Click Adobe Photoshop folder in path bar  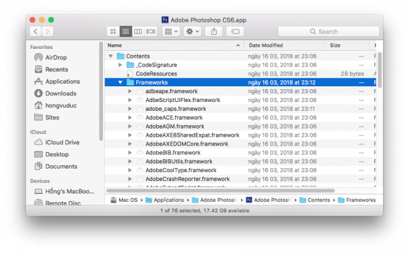(215, 200)
